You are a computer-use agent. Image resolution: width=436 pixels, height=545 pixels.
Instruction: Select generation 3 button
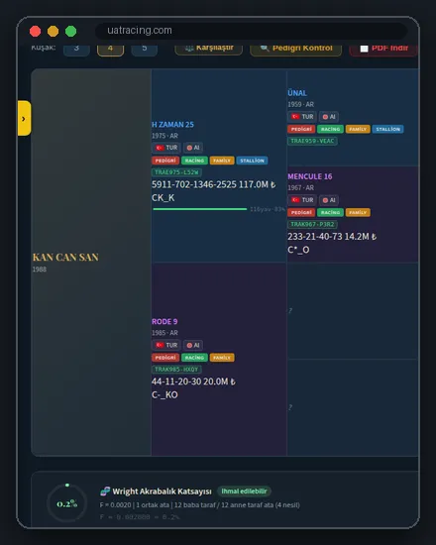point(76,48)
